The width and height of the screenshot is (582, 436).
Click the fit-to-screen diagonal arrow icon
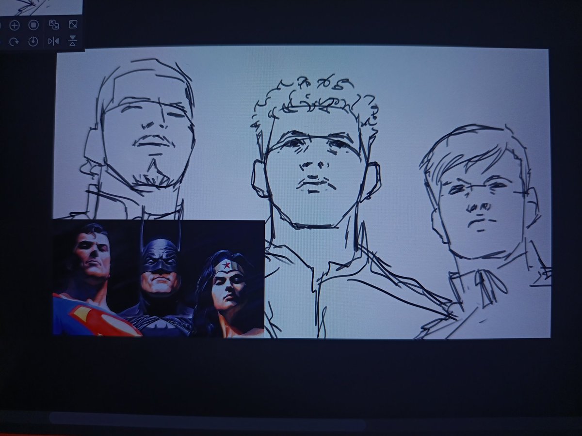[72, 25]
